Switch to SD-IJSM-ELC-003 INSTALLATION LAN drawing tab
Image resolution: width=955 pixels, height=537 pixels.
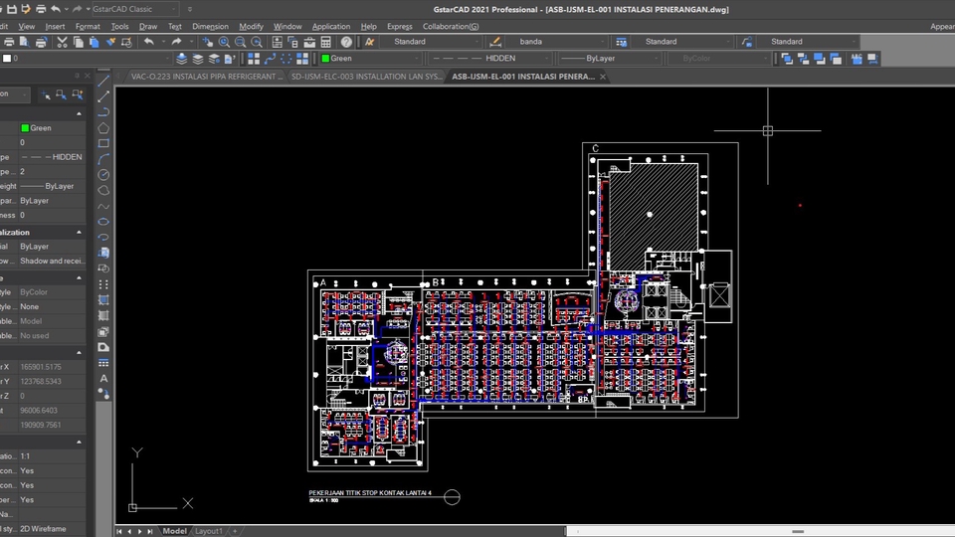[x=366, y=76]
